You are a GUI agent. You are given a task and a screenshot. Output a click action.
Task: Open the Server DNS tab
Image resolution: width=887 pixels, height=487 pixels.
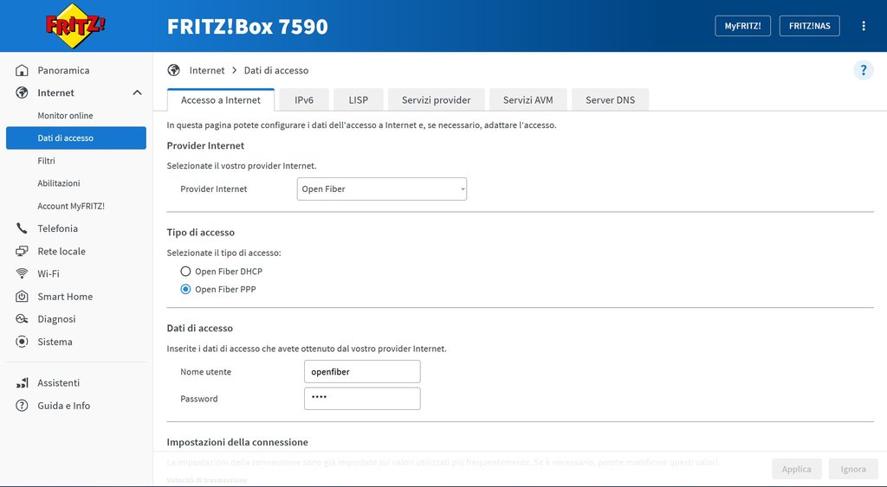tap(610, 100)
